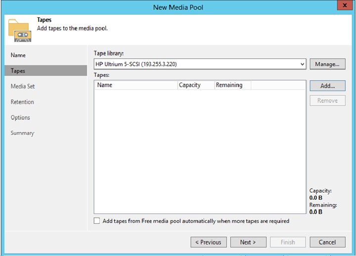Image resolution: width=356 pixels, height=256 pixels.
Task: Go to the Name wizard step
Action: point(18,55)
